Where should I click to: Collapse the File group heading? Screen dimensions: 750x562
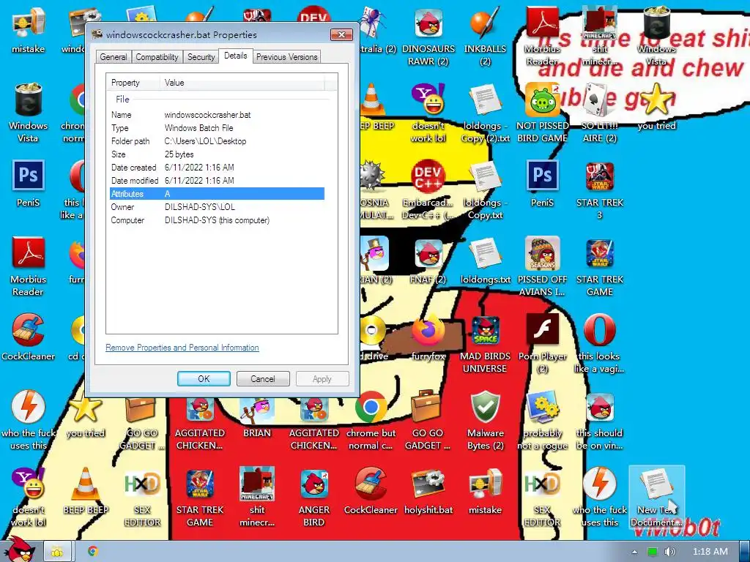(x=122, y=99)
